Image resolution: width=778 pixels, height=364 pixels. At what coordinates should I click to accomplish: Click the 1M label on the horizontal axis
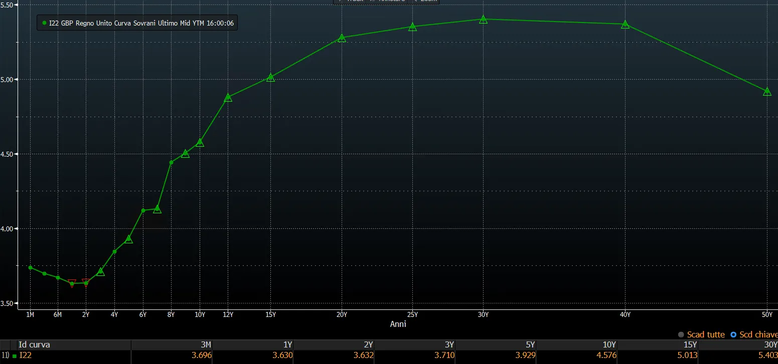pos(30,314)
